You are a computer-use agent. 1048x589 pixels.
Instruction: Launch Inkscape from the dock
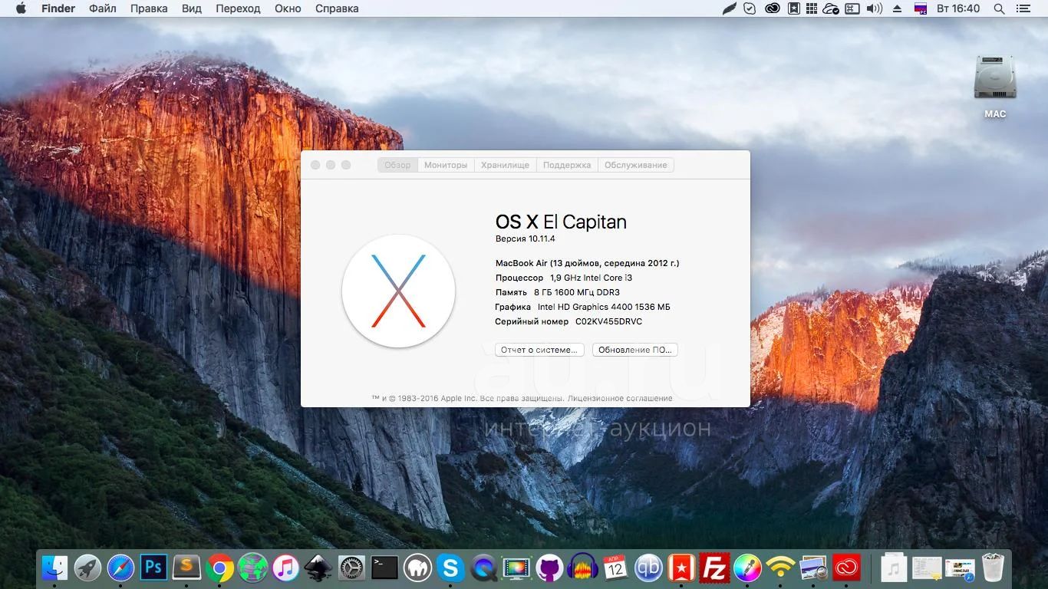click(x=318, y=568)
